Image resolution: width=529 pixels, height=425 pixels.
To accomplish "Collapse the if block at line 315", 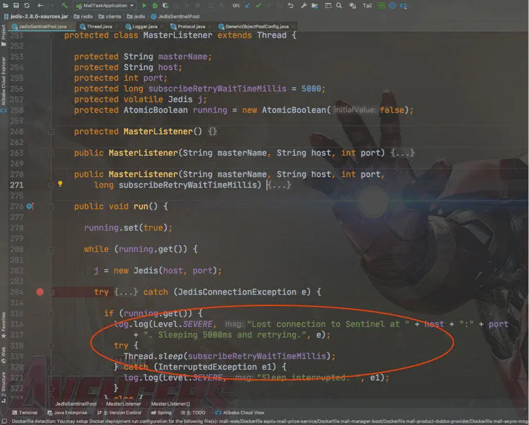I will [x=51, y=313].
